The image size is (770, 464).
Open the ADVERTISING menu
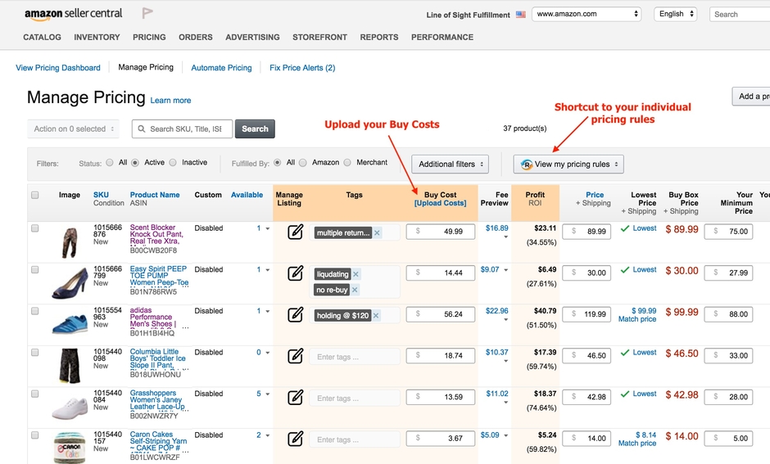pos(252,38)
